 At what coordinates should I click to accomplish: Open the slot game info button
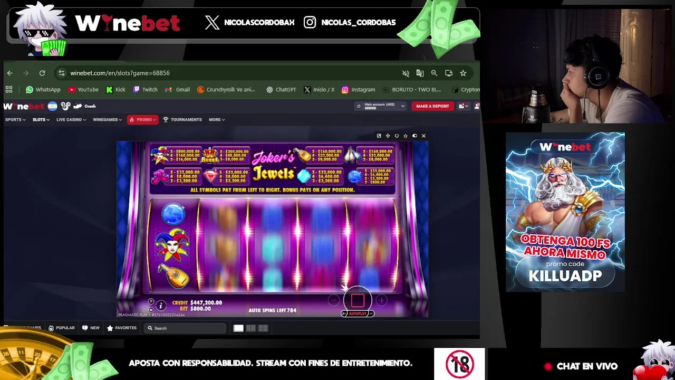pos(161,305)
